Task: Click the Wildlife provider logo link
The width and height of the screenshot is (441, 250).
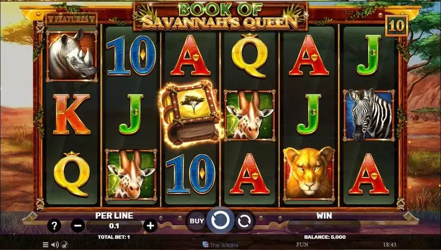Action: pos(220,244)
